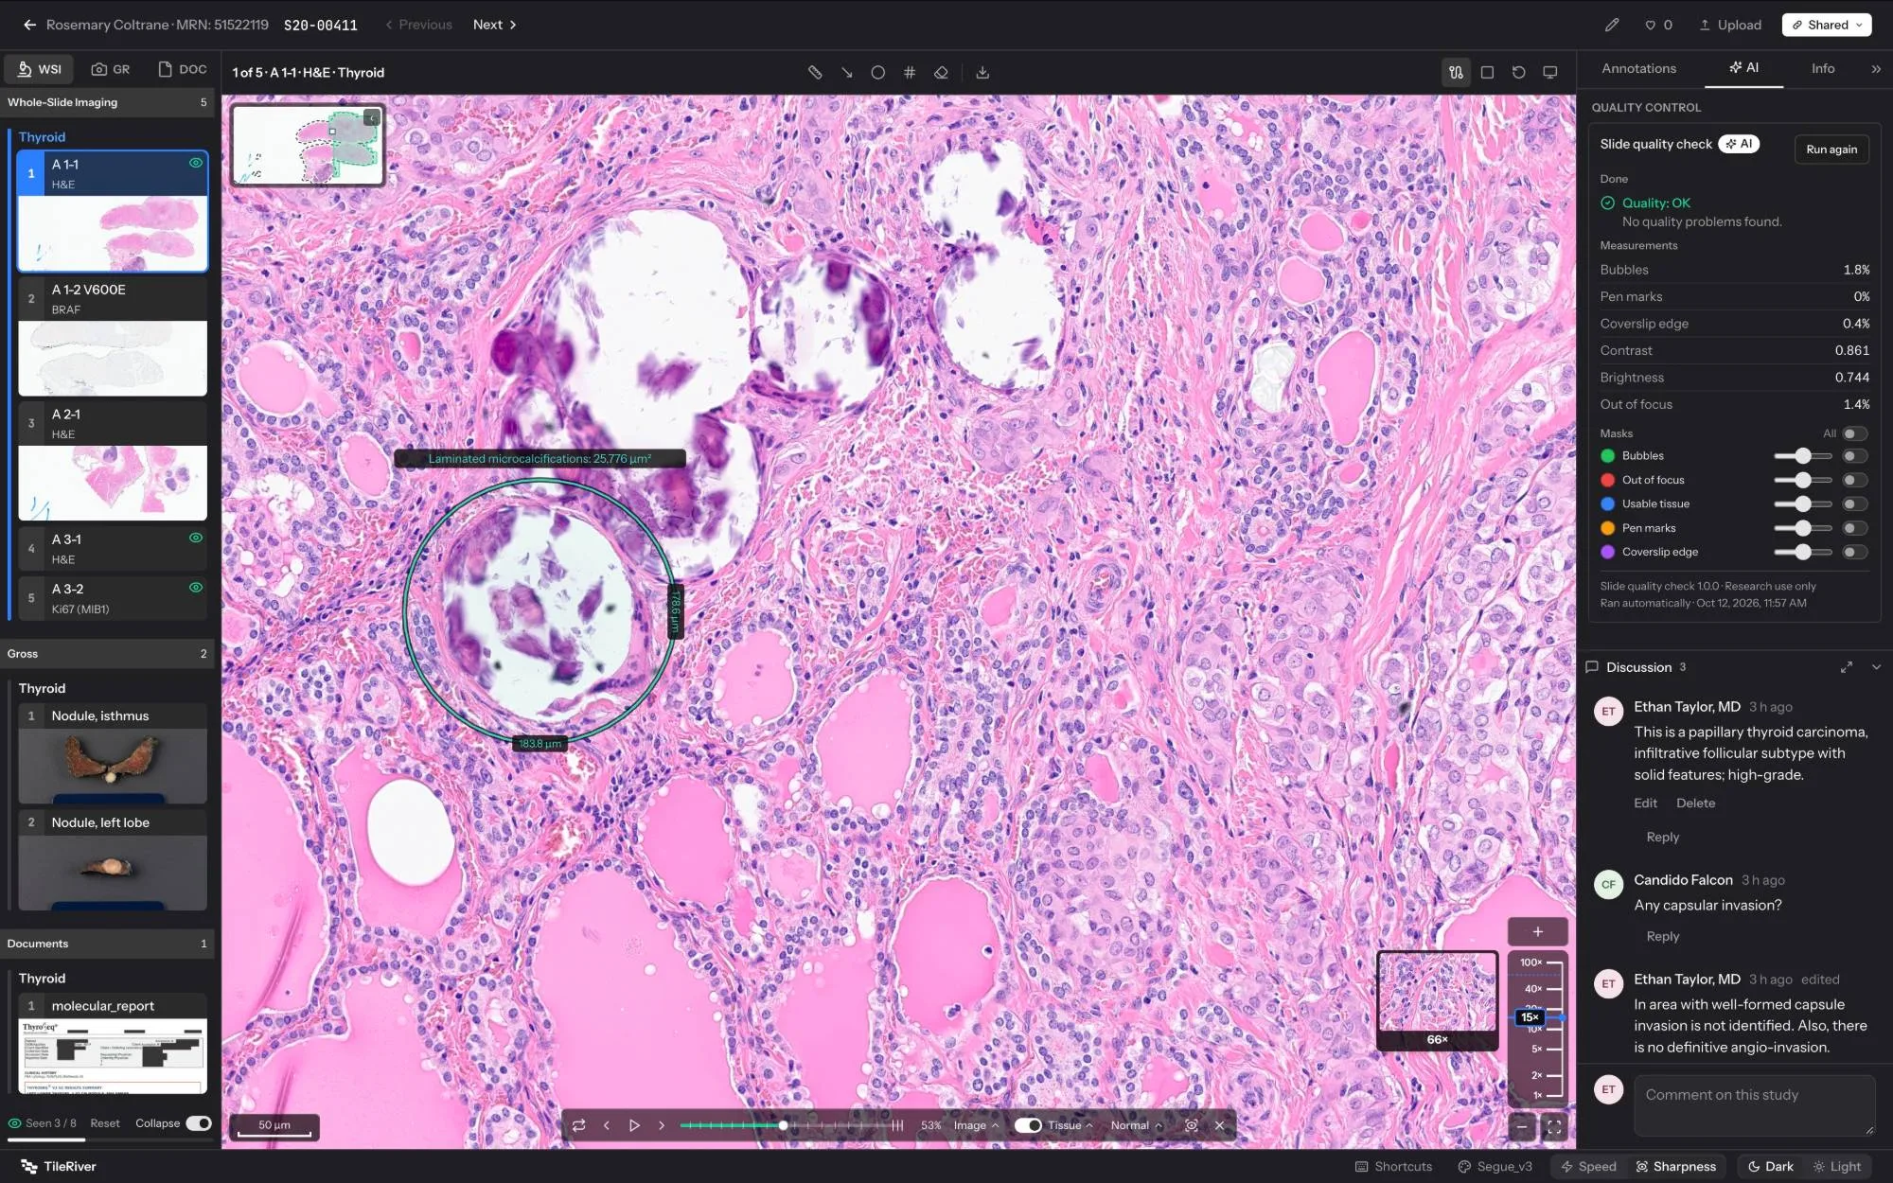Expand the Discussion panel to full size
Image resolution: width=1893 pixels, height=1183 pixels.
click(x=1846, y=667)
